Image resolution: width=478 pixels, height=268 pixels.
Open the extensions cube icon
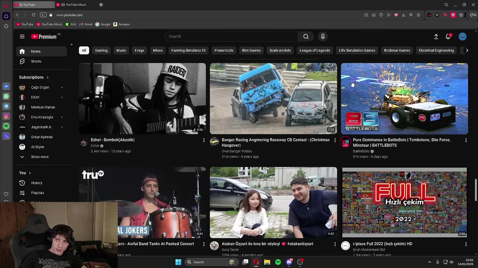(461, 15)
